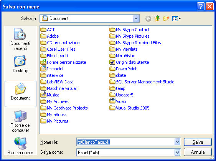The width and height of the screenshot is (216, 161).
Task: Click the Documenti places bar icon
Action: (x=20, y=94)
